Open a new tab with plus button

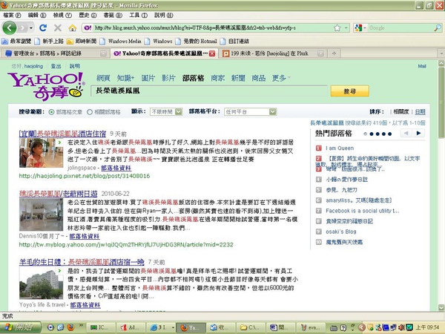pos(334,53)
